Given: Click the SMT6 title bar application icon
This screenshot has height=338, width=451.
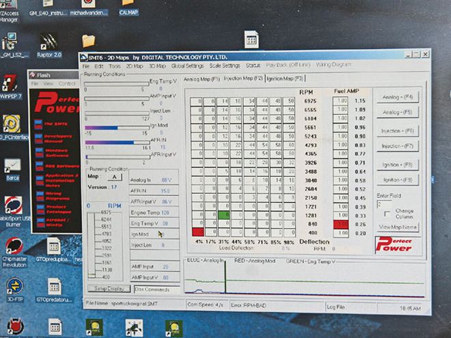Looking at the screenshot, I should pos(83,57).
